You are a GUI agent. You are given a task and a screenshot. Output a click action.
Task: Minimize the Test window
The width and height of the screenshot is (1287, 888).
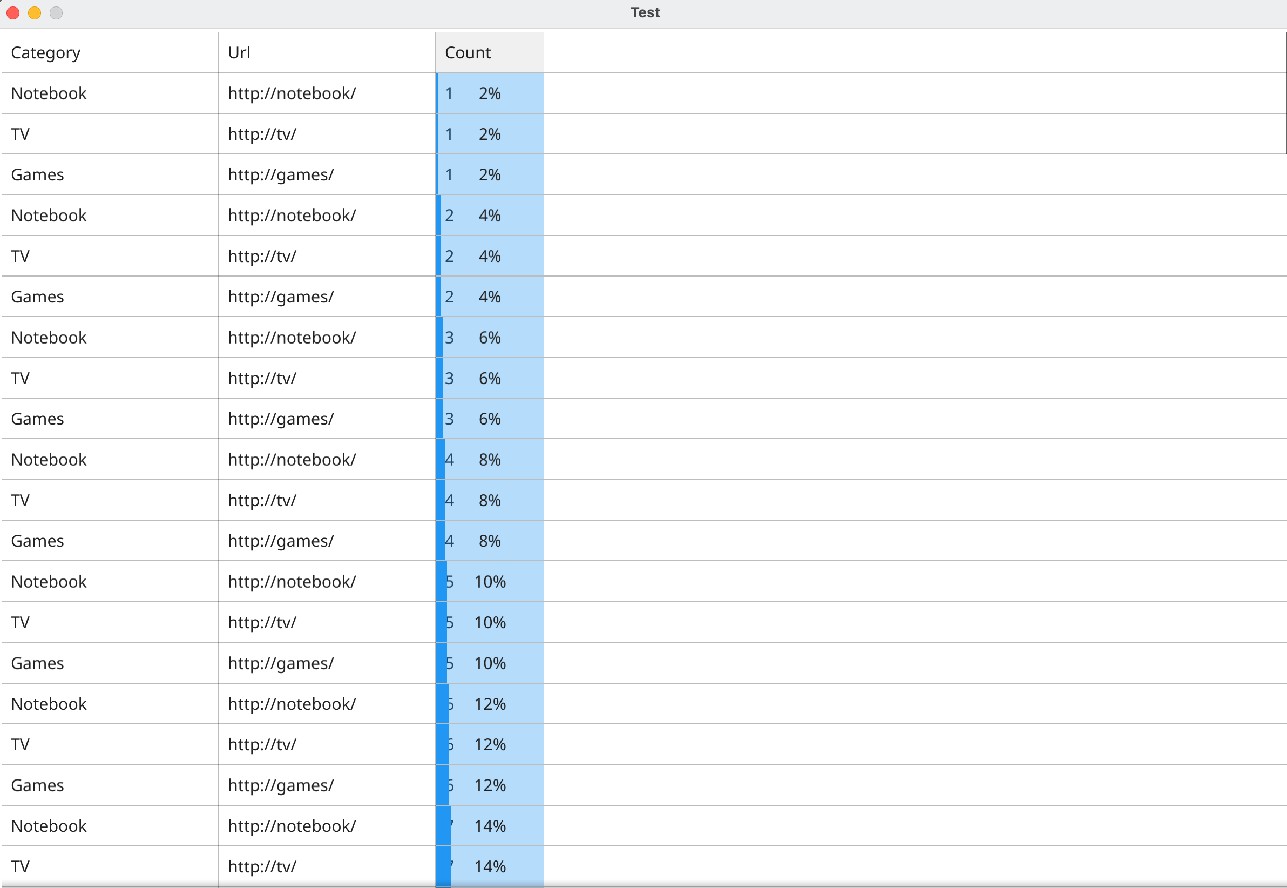pos(34,13)
